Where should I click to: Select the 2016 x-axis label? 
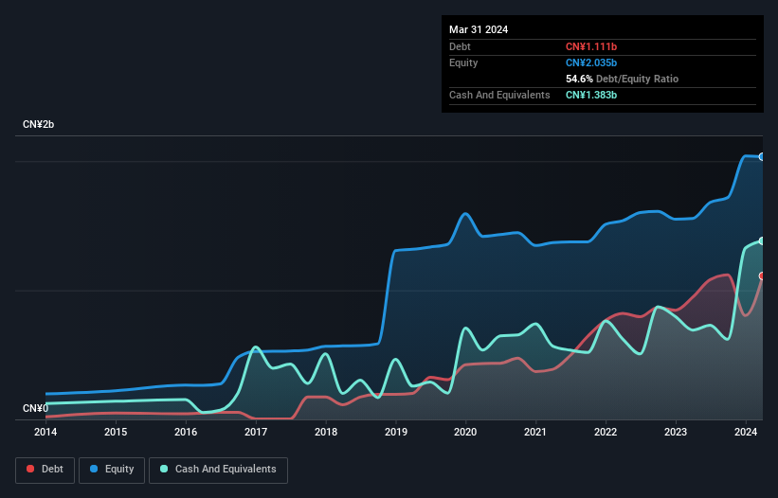coord(186,433)
